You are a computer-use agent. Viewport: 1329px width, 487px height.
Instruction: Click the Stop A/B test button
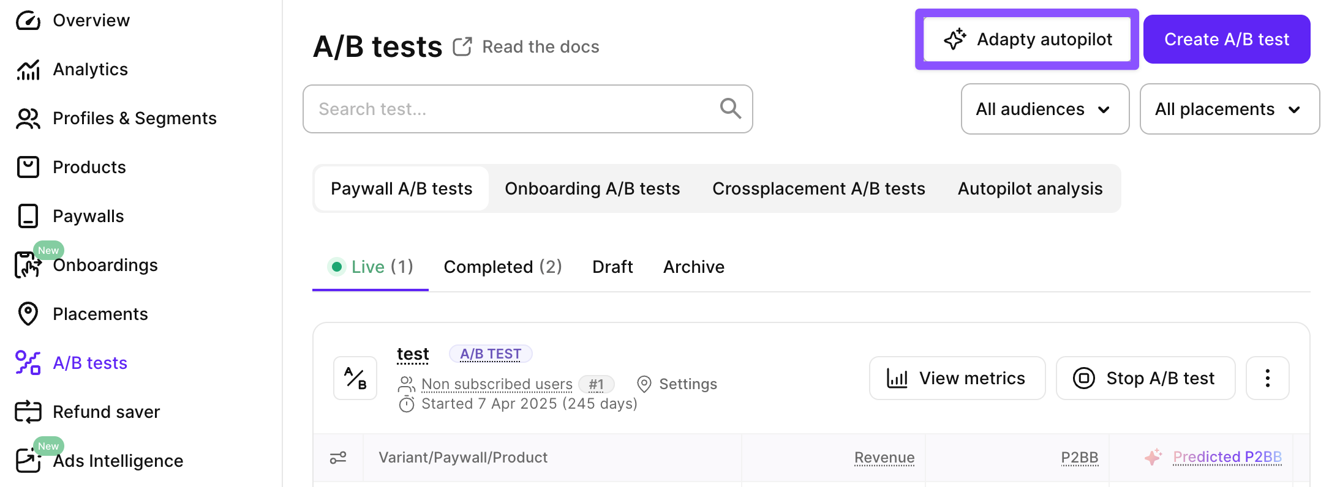[x=1145, y=378]
